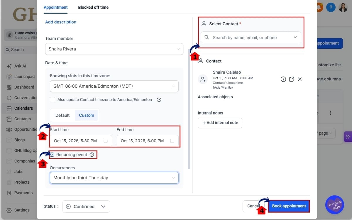352x220 pixels.
Task: Cancel the appointment dialog
Action: 253,206
